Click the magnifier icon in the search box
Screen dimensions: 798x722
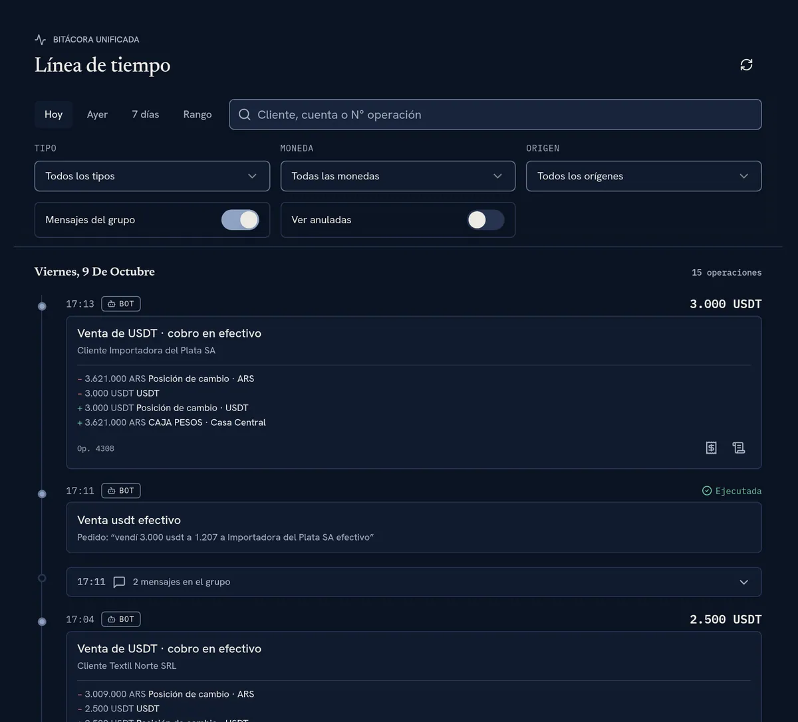(245, 114)
